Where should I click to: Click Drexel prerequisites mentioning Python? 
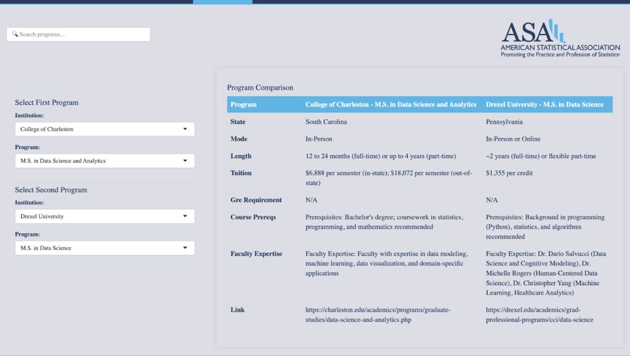[x=545, y=227]
